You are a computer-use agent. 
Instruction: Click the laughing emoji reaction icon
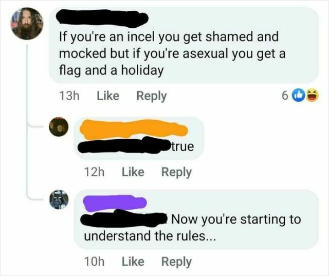coord(312,96)
